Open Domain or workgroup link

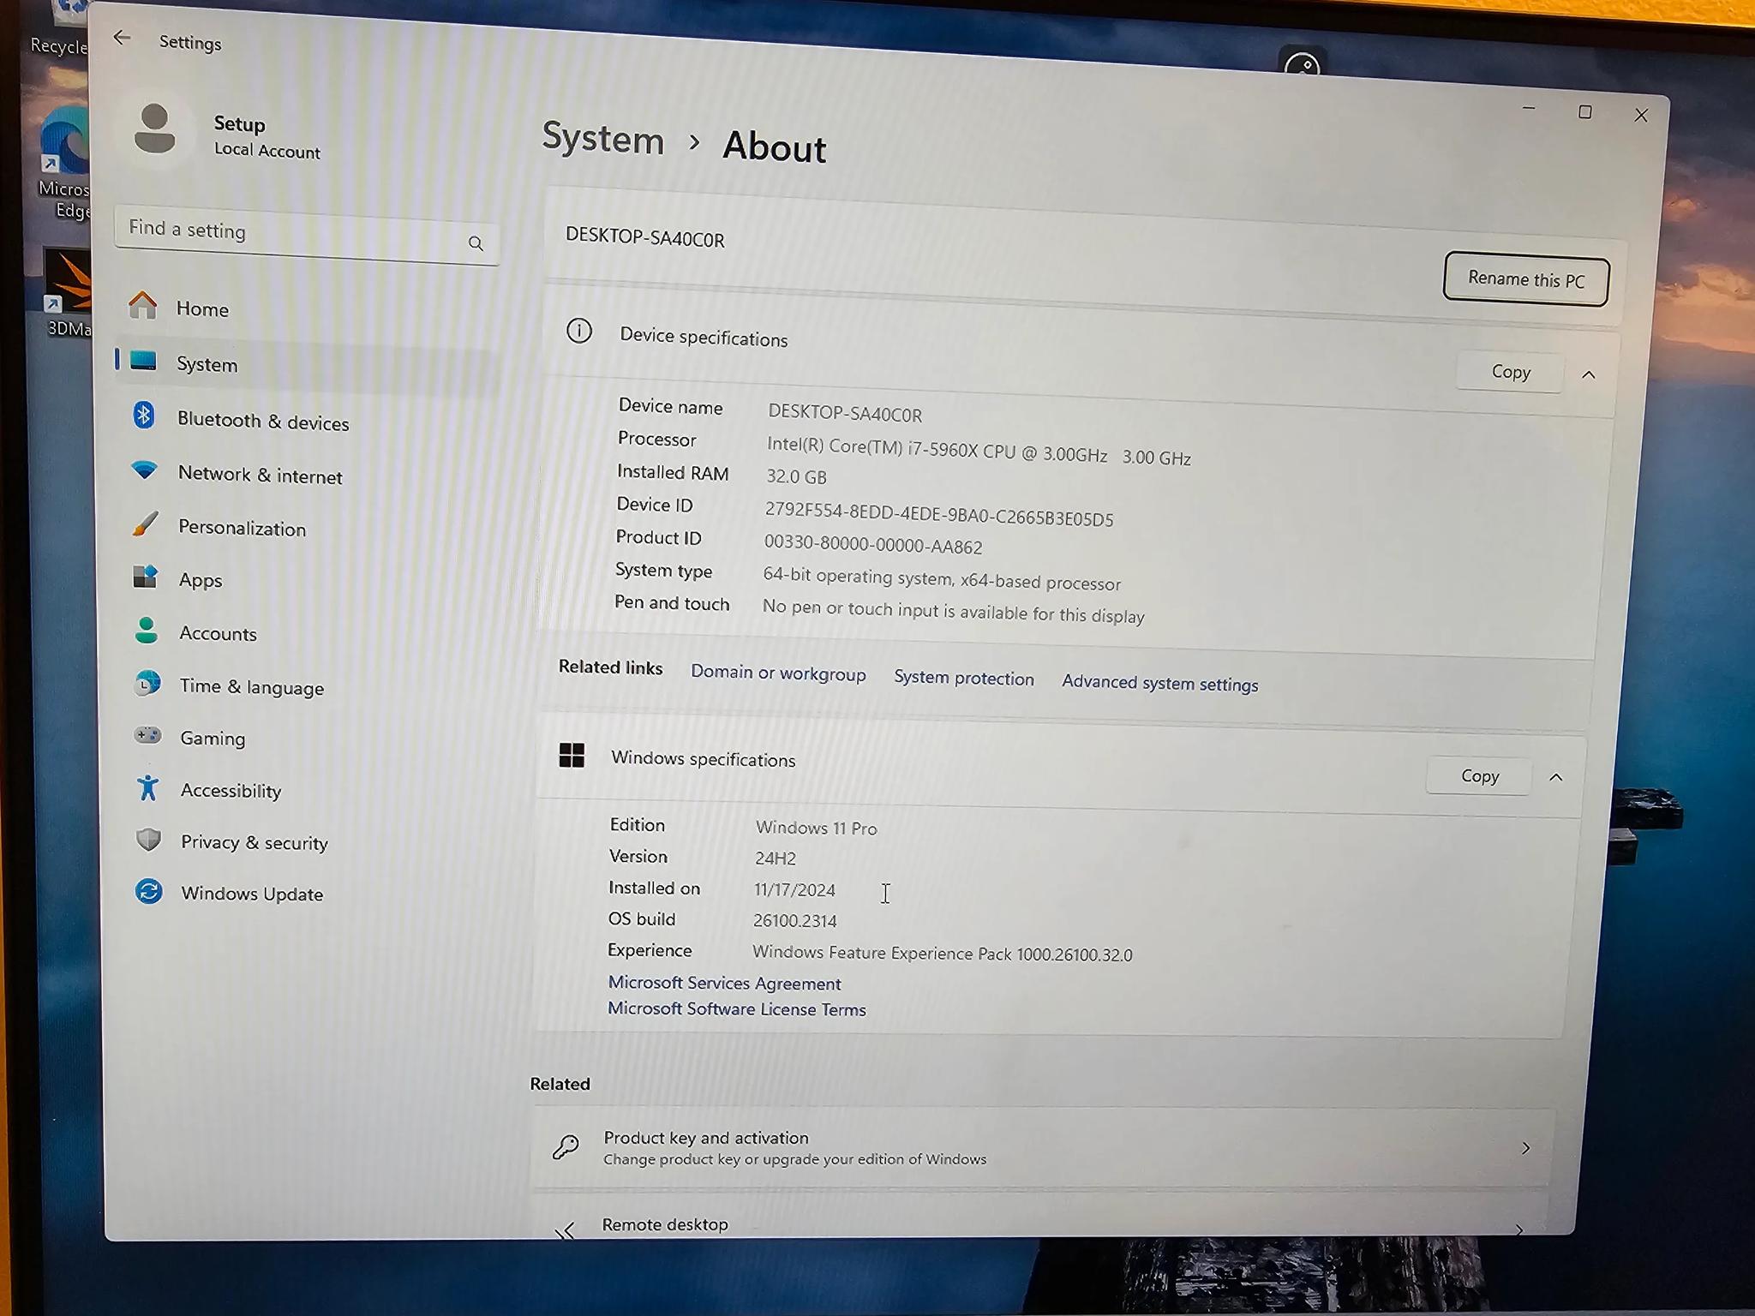point(778,673)
